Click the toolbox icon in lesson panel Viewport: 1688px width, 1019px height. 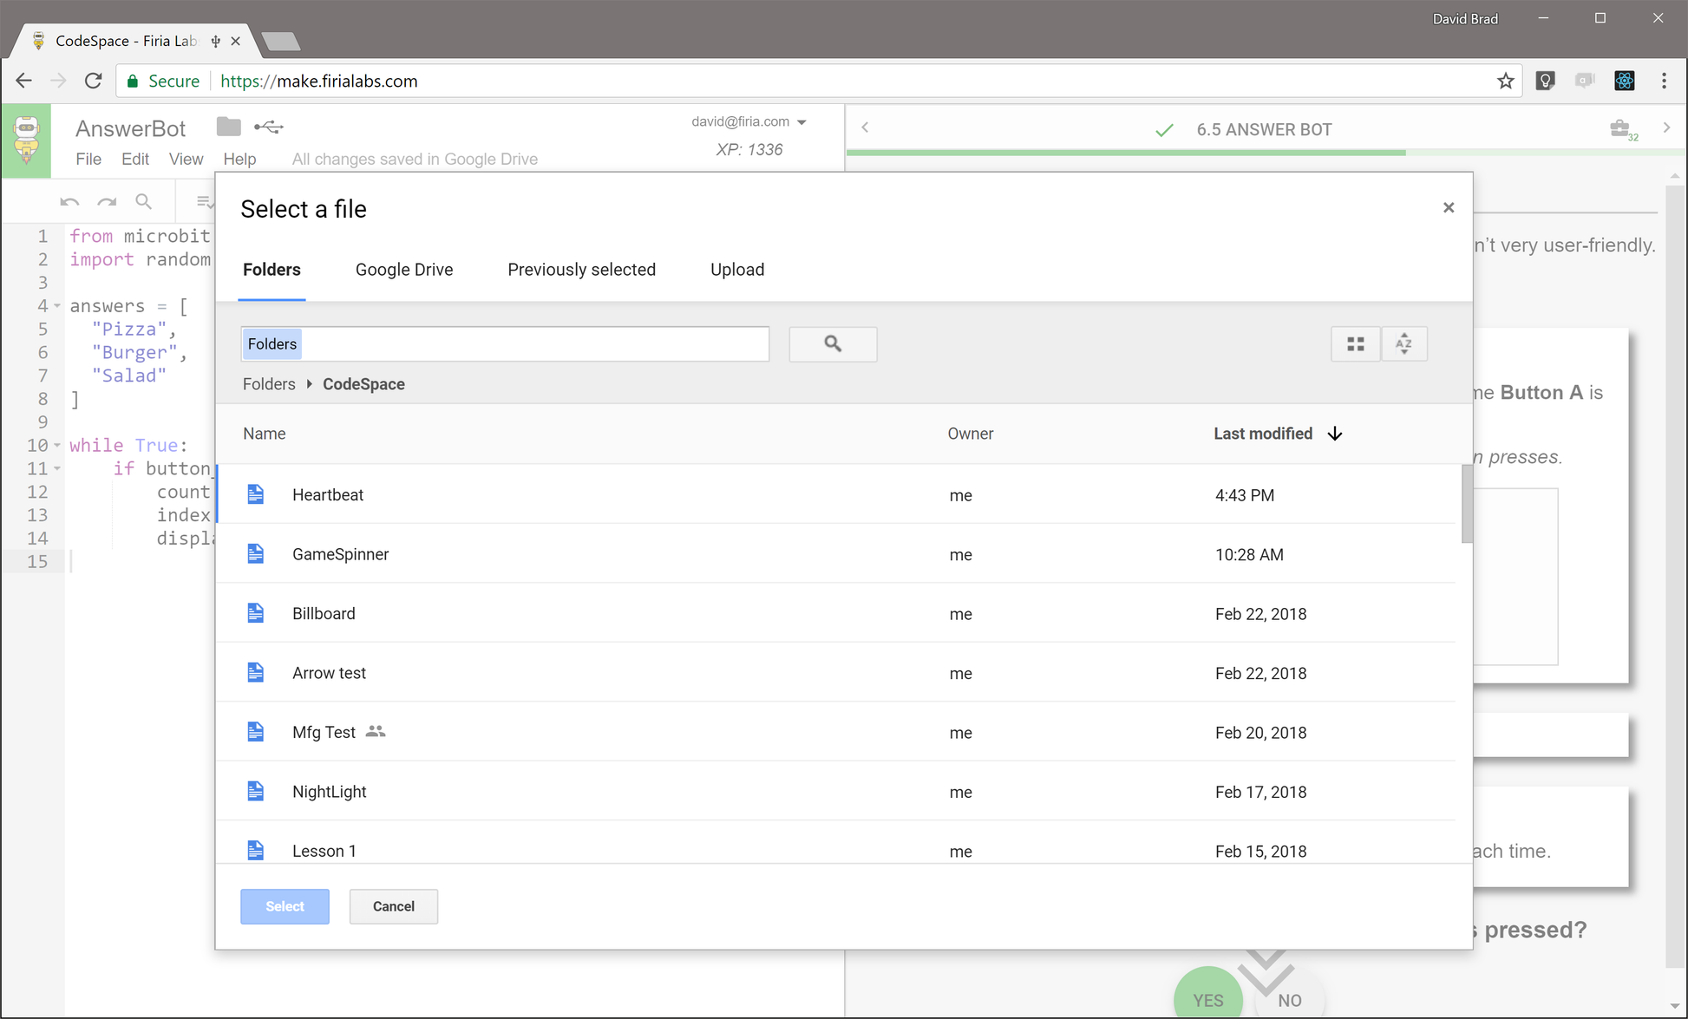coord(1619,129)
